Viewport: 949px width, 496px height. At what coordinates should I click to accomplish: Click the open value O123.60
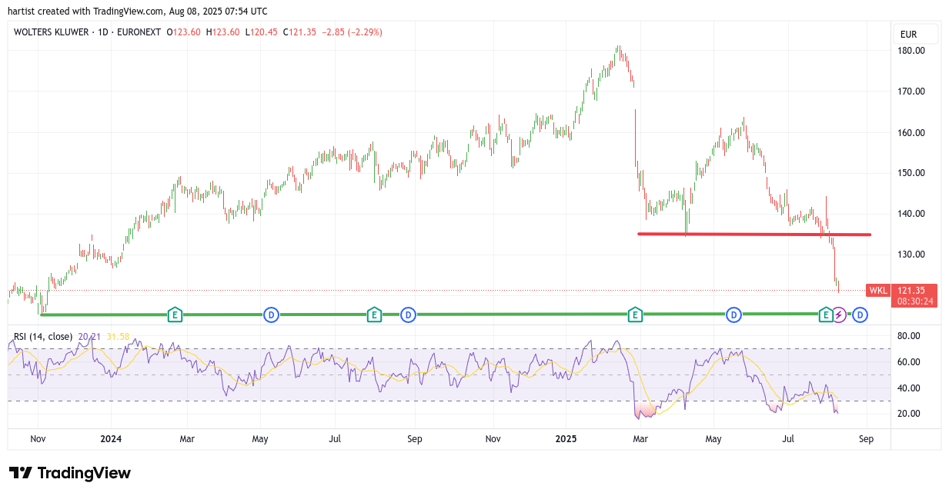pos(184,32)
